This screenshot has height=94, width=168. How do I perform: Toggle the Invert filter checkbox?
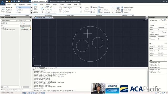[x=2, y=87]
